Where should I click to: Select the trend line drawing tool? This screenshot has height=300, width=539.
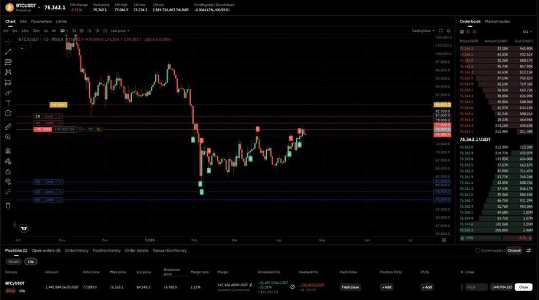8,51
